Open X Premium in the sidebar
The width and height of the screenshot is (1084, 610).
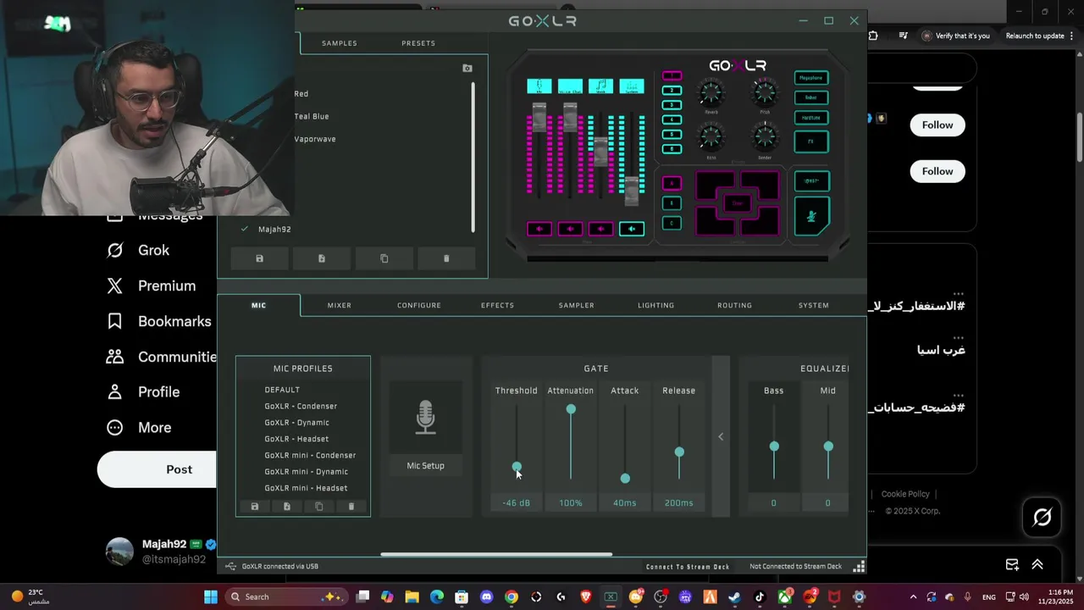152,286
